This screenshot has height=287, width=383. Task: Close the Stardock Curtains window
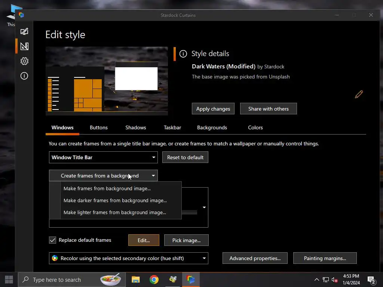tap(371, 15)
